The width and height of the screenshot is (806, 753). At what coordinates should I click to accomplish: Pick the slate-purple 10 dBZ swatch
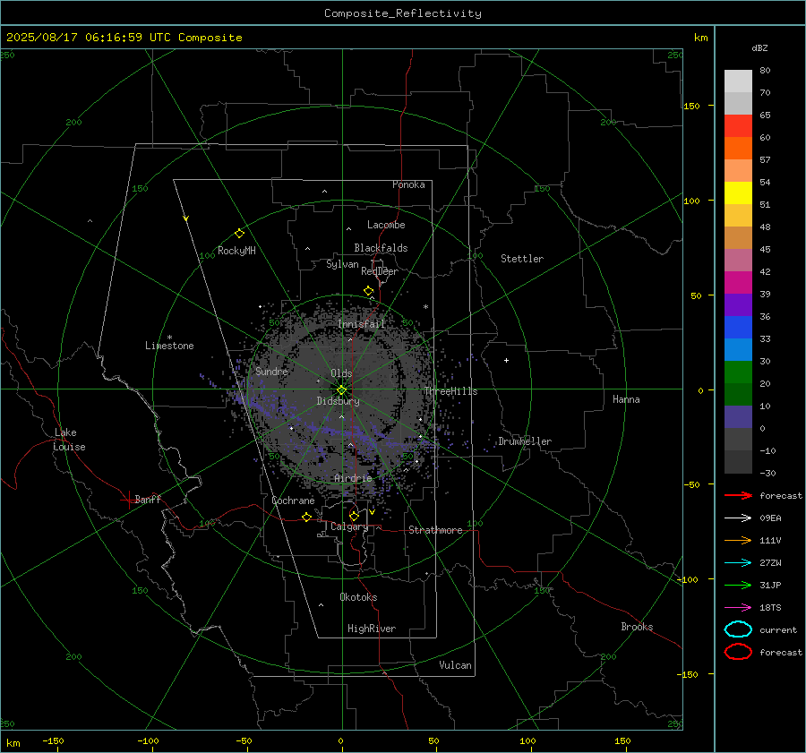(738, 417)
